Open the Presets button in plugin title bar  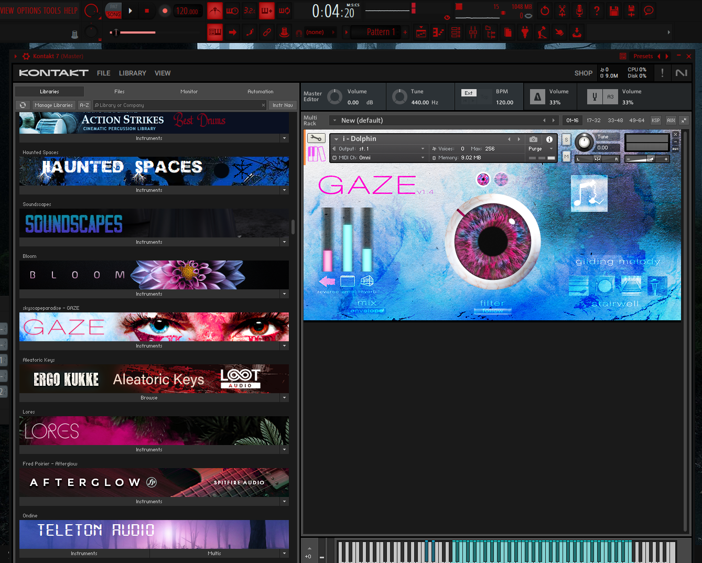pyautogui.click(x=643, y=56)
